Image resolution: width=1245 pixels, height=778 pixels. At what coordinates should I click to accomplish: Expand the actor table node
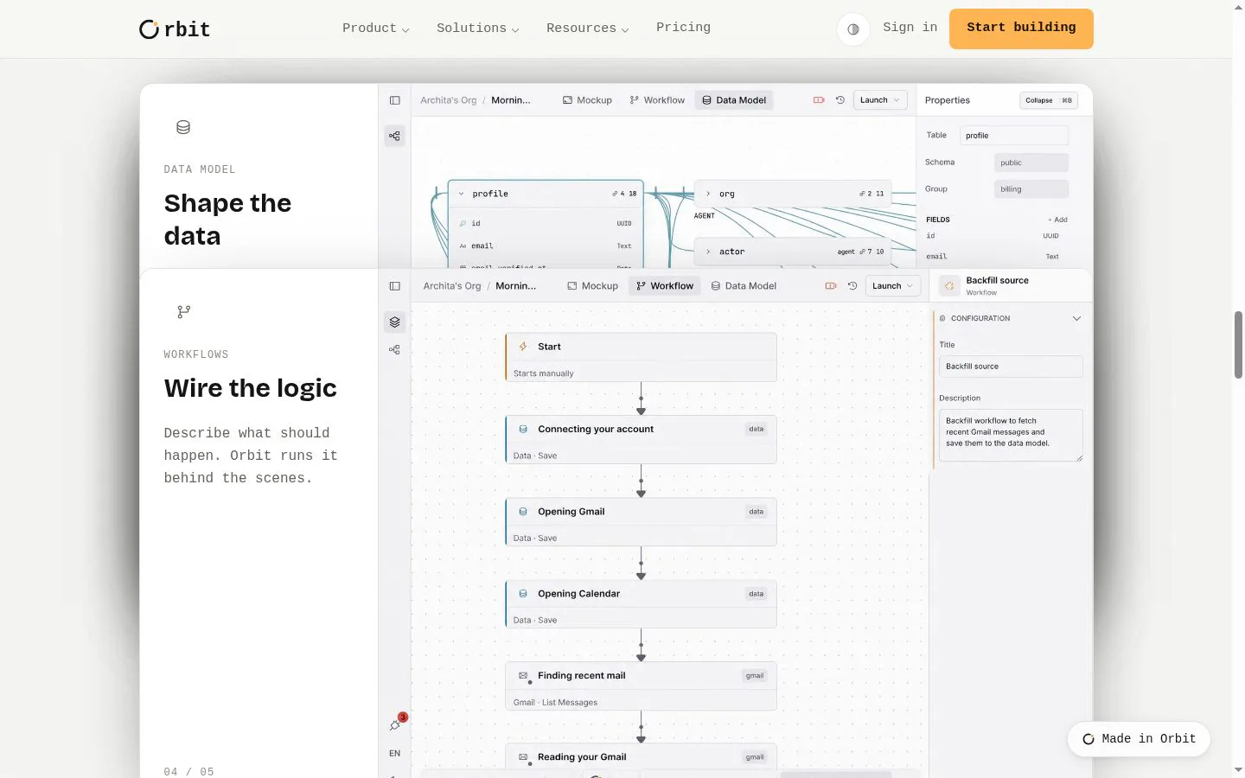[708, 252]
